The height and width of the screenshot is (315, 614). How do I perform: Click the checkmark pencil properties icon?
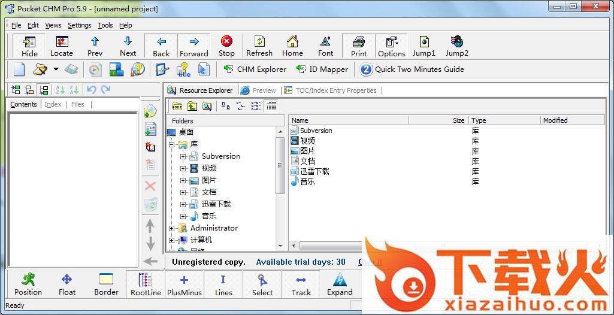pyautogui.click(x=162, y=69)
